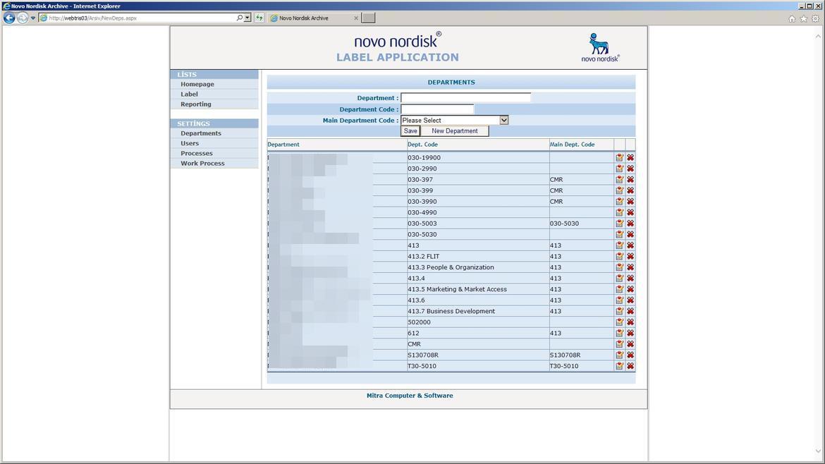The image size is (825, 464).
Task: Edit the department with code 030-19900
Action: [619, 157]
